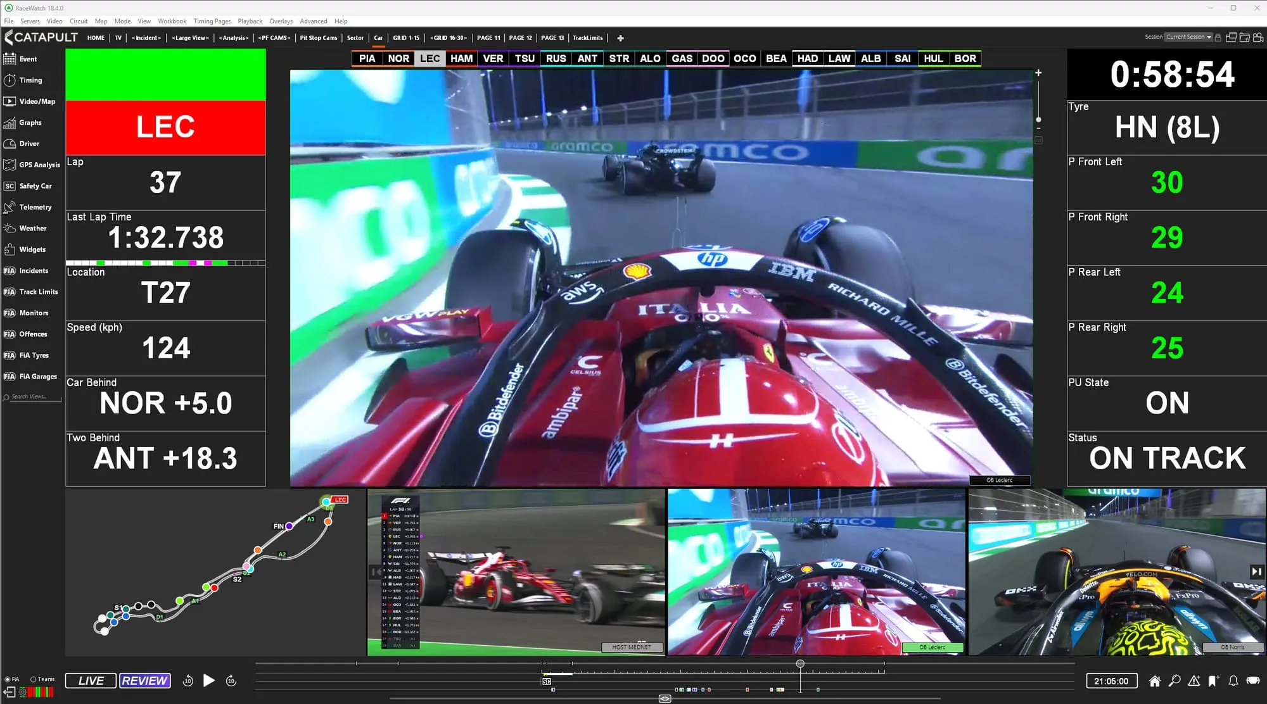Enable REVIEW mode
The image size is (1267, 704).
tap(144, 680)
